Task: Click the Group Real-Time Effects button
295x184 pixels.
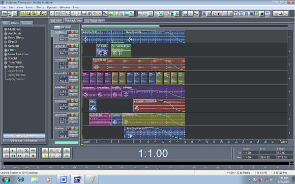Action: 24,141
